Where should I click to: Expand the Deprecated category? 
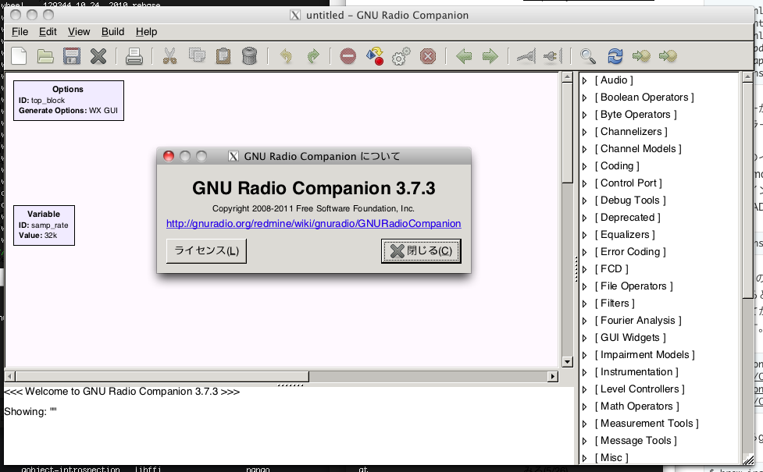pos(585,218)
